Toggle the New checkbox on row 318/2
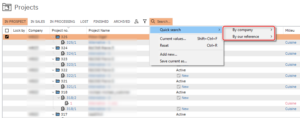The height and width of the screenshot is (118, 300). pyautogui.click(x=179, y=98)
